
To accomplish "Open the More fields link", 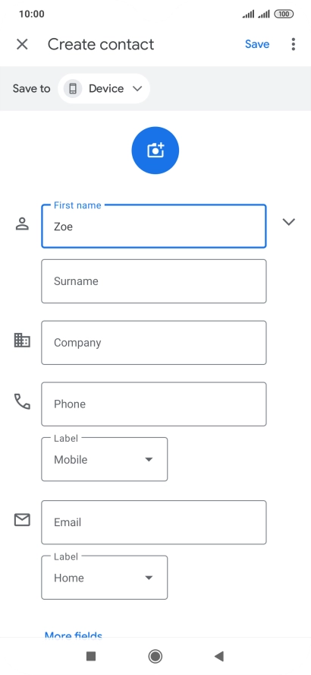I will (x=74, y=635).
